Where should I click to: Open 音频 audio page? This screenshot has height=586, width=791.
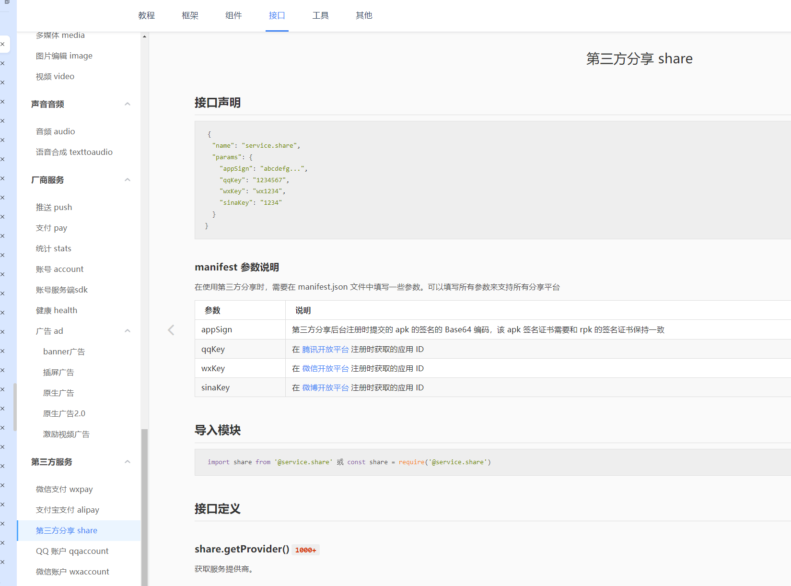pos(56,131)
